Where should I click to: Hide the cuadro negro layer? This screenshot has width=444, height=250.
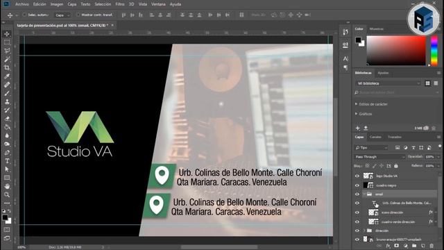pyautogui.click(x=357, y=185)
